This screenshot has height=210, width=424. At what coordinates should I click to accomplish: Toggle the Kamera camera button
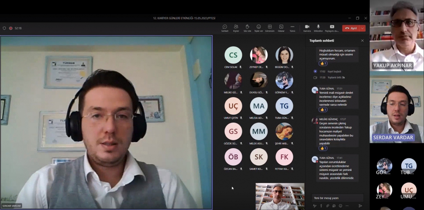[x=307, y=28]
